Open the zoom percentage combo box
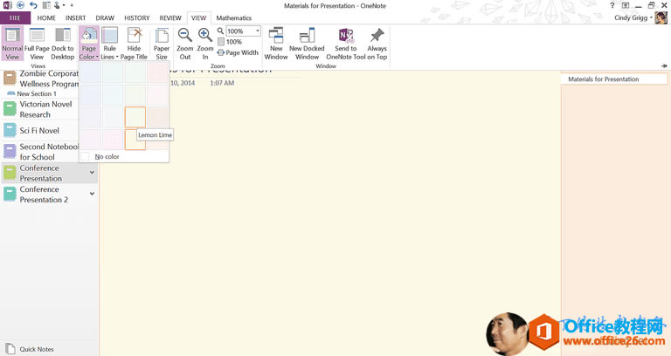 pos(243,31)
